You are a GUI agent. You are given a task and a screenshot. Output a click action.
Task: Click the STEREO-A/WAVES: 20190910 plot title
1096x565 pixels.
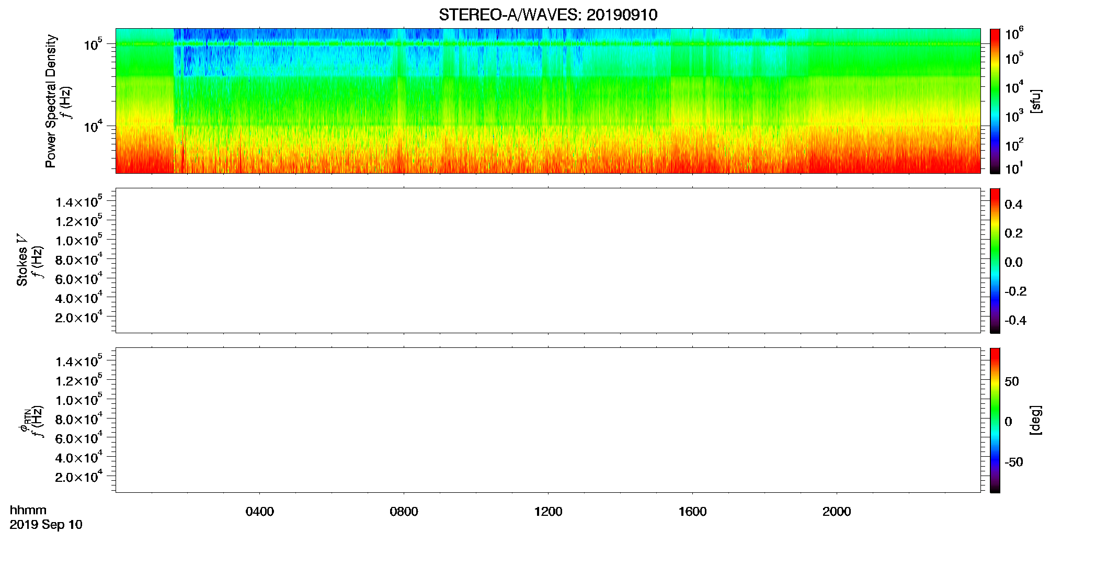pyautogui.click(x=548, y=15)
